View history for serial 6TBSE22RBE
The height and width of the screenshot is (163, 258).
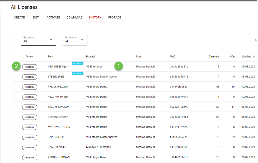coord(30,77)
